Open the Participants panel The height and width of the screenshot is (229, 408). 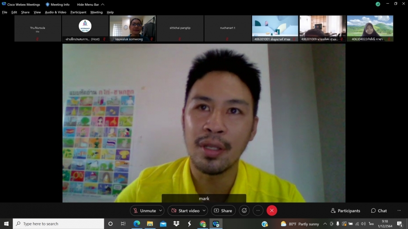[x=345, y=210]
